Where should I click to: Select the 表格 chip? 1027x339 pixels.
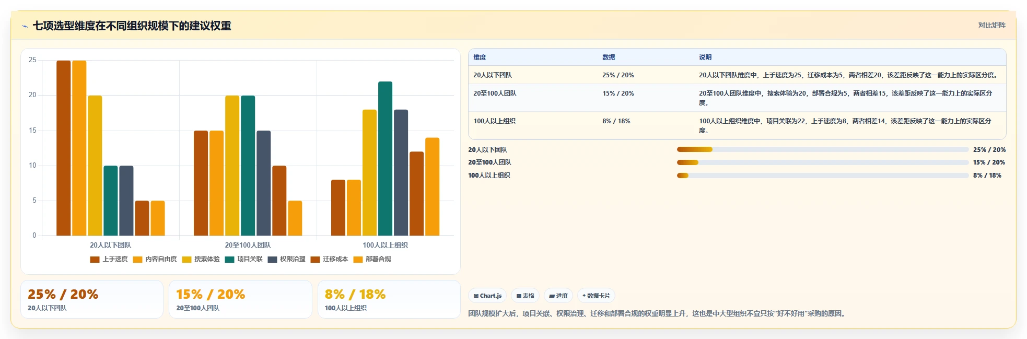pyautogui.click(x=525, y=296)
